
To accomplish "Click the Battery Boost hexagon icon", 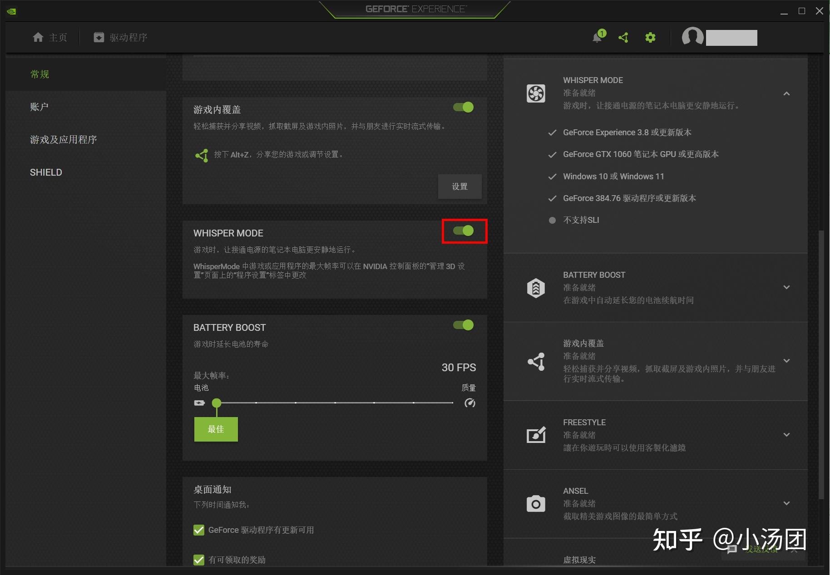I will (x=536, y=287).
